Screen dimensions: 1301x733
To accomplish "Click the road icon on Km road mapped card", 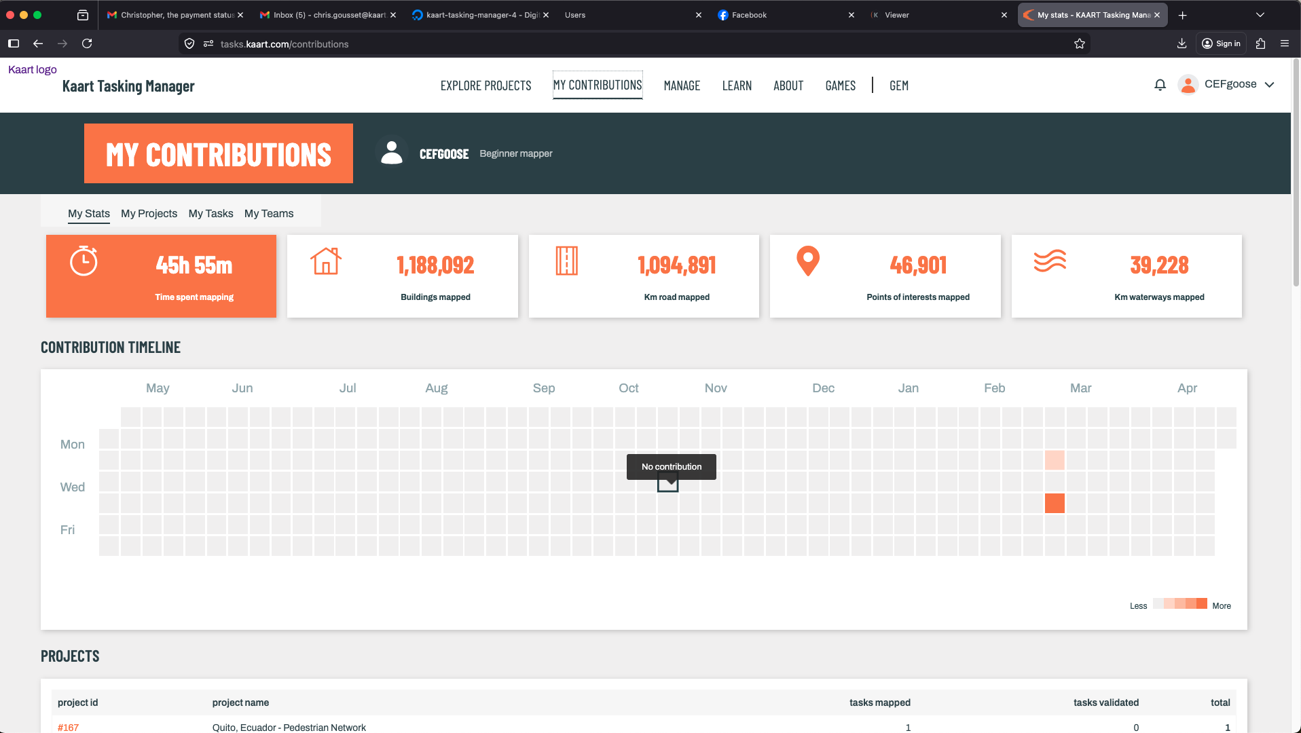I will click(x=568, y=261).
